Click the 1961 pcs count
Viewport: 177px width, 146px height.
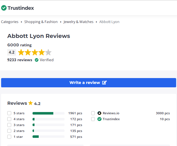[75, 113]
